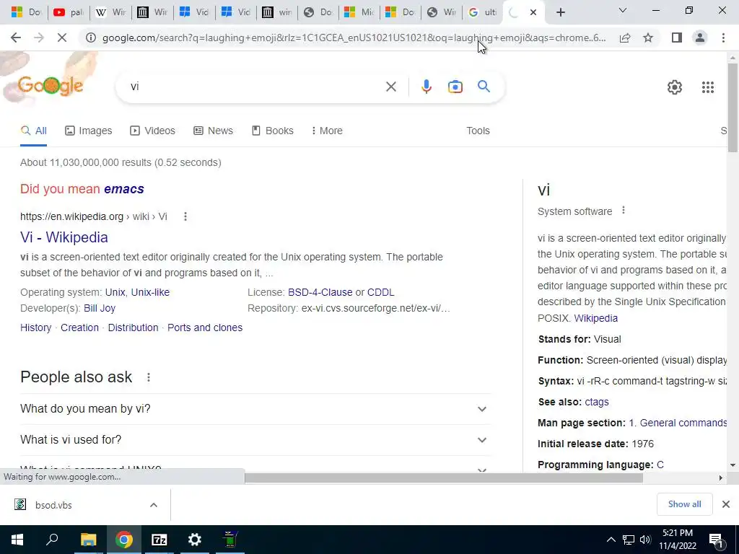The height and width of the screenshot is (554, 739).
Task: Close the downloads bar
Action: point(726,504)
